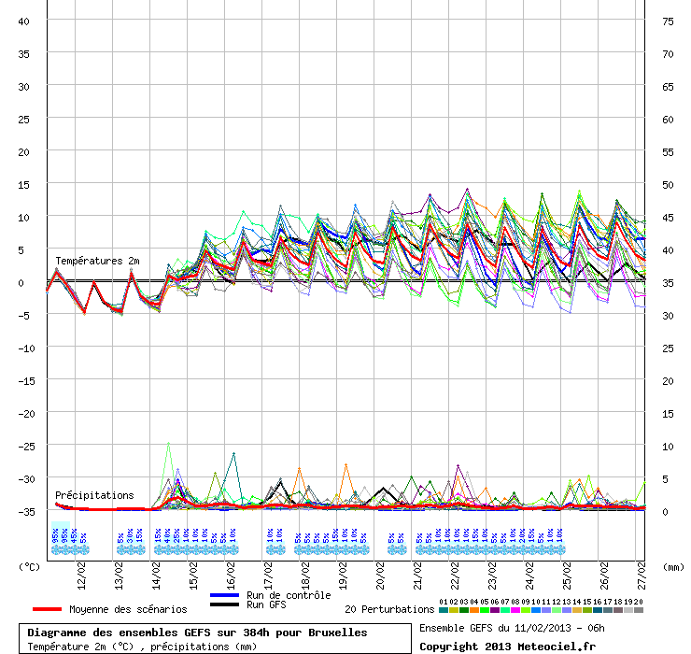Image resolution: width=691 pixels, height=654 pixels.
Task: Click the 'Run GFS' legend text
Action: coord(266,604)
